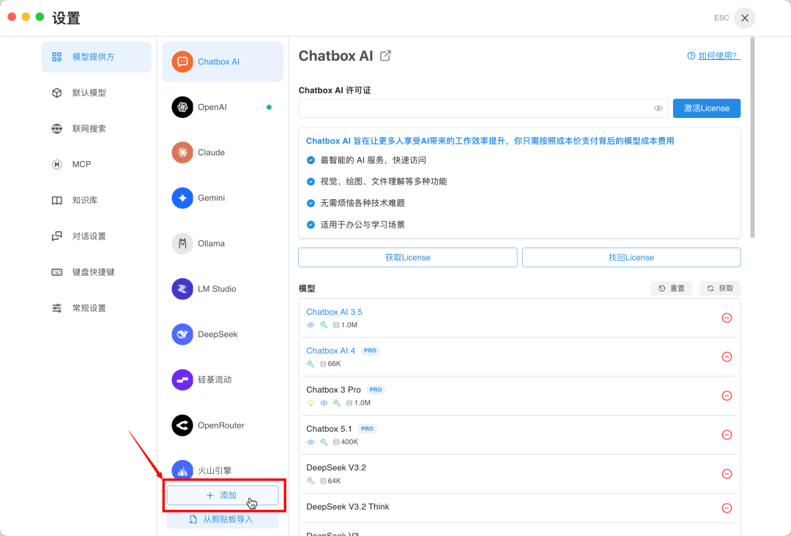Select the 火山引擎 provider
This screenshot has width=791, height=536.
tap(223, 469)
